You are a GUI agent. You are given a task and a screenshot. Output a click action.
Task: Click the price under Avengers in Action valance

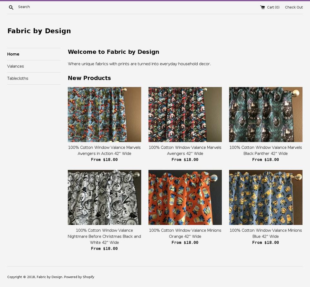tap(104, 160)
